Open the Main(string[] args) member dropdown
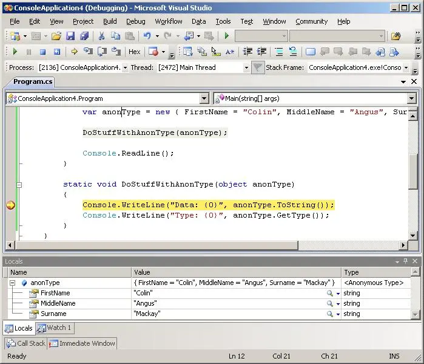The width and height of the screenshot is (424, 364). [411, 98]
